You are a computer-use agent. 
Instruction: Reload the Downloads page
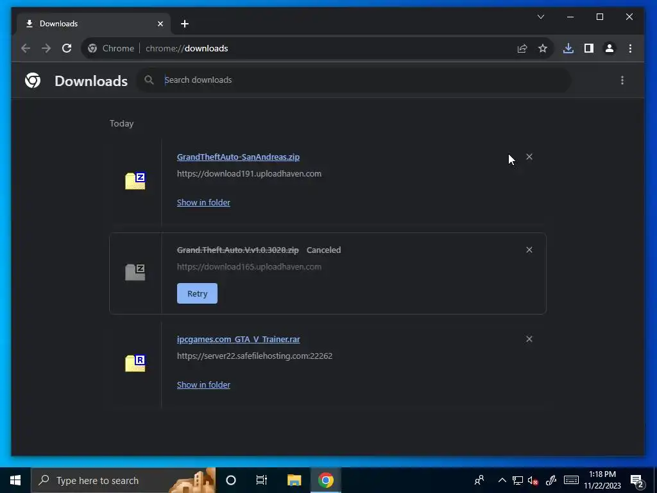click(x=67, y=48)
